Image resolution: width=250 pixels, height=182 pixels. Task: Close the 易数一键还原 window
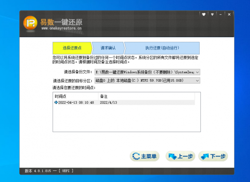pos(229,14)
